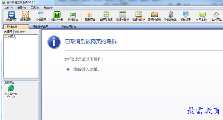
Task: Select the 浏览历史 sidebar tab
Action: coord(20,32)
